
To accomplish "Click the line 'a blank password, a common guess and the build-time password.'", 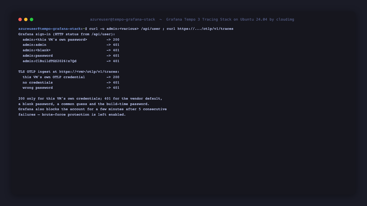I will pyautogui.click(x=84, y=104).
